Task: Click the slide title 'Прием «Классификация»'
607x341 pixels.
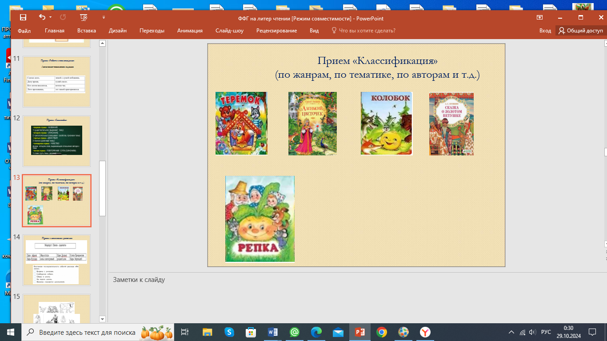Action: click(377, 60)
